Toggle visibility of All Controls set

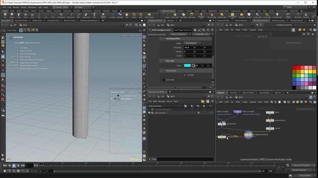click(x=149, y=113)
